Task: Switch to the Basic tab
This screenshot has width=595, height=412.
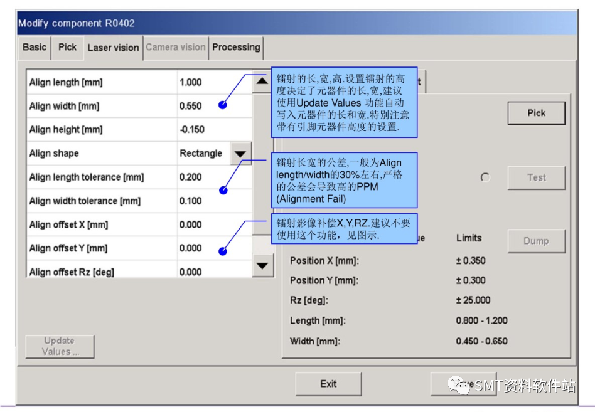Action: [33, 47]
